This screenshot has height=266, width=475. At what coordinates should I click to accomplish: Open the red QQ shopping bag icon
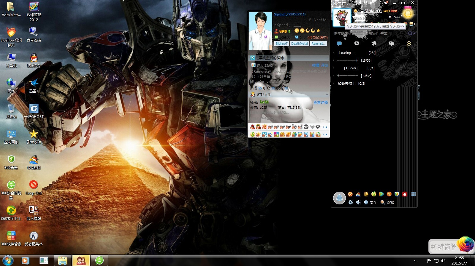404,194
